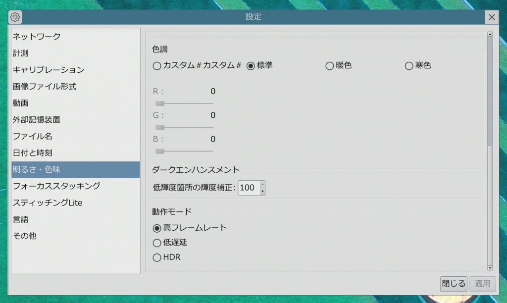The image size is (507, 303).
Task: Click the scroll down arrow of settings panel
Action: tap(490, 268)
